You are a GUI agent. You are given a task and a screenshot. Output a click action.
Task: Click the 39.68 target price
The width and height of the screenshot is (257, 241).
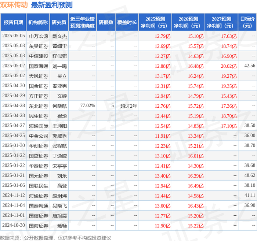pos(250,166)
